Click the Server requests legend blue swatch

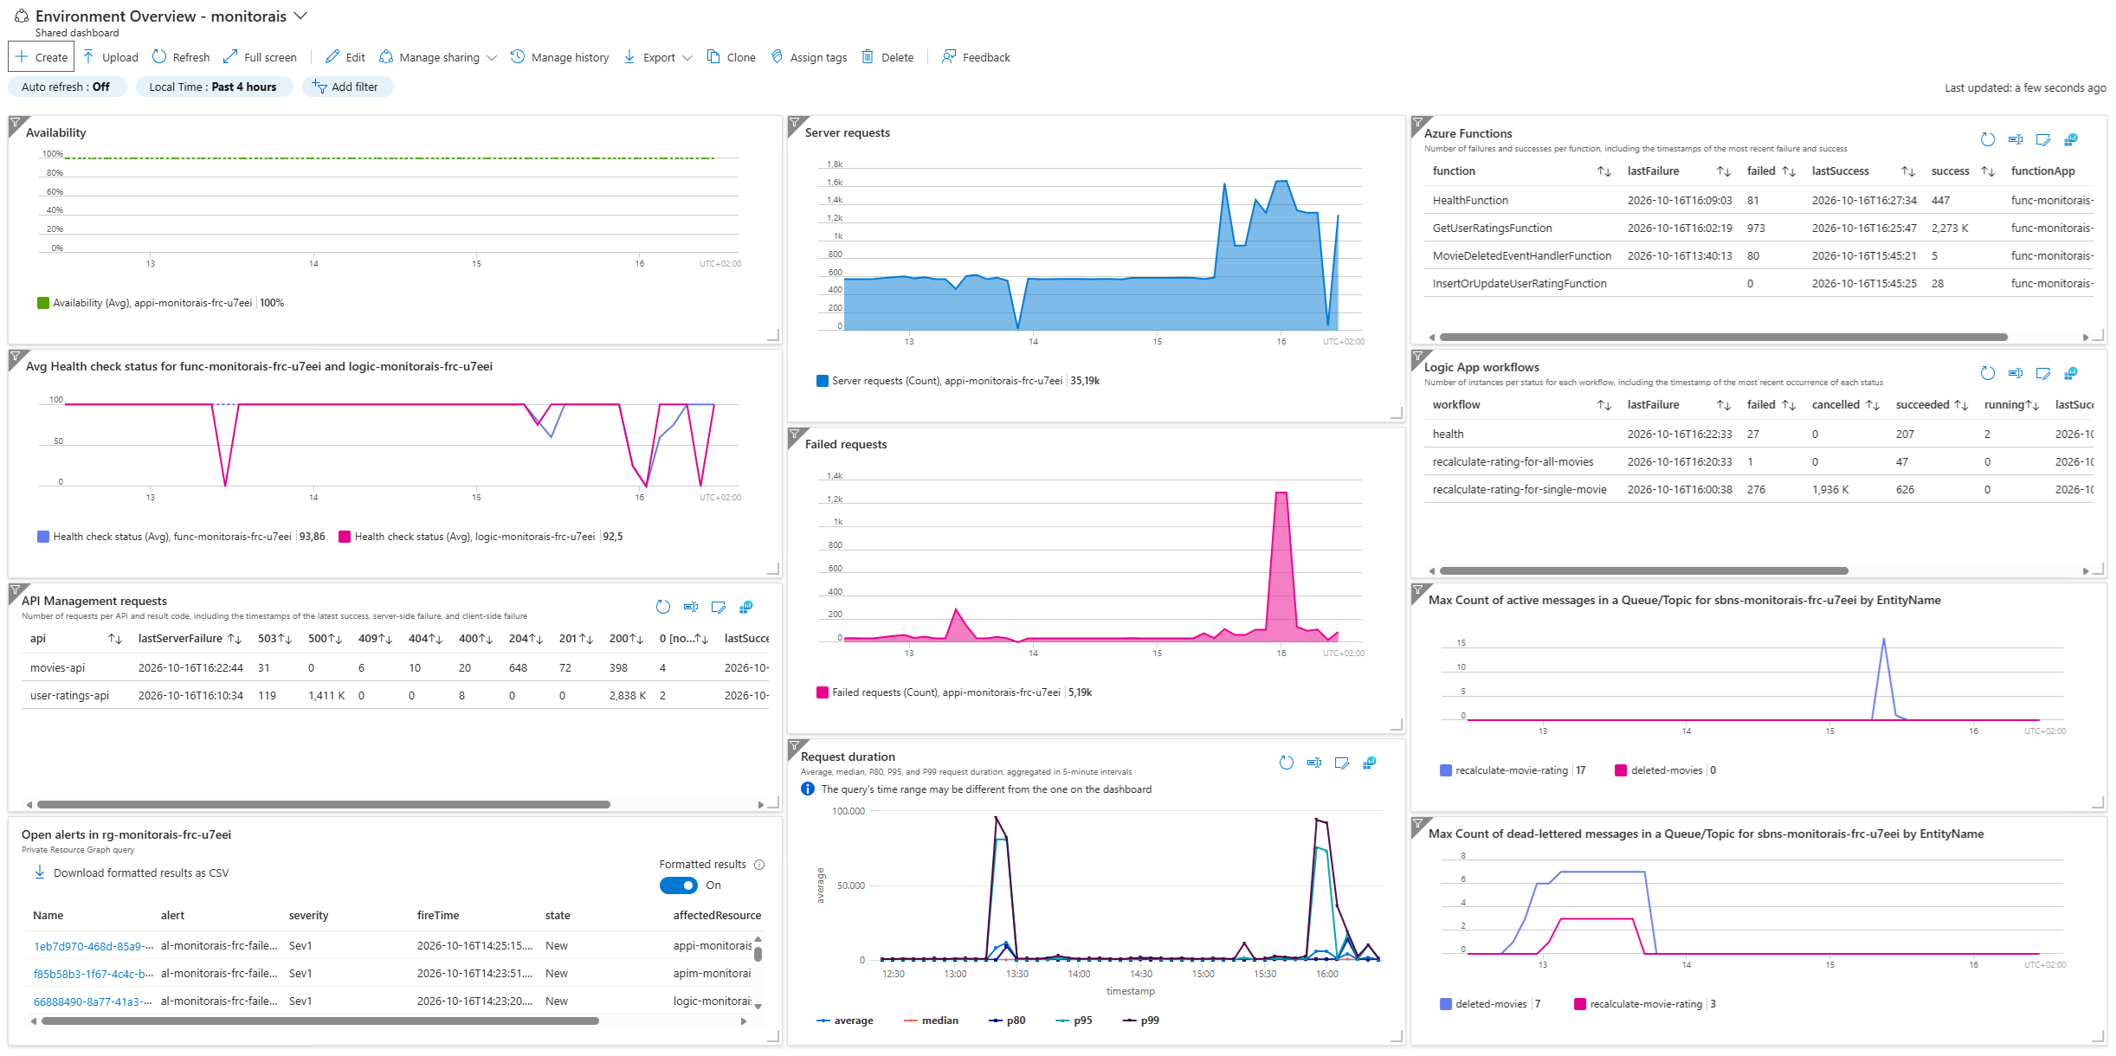823,381
